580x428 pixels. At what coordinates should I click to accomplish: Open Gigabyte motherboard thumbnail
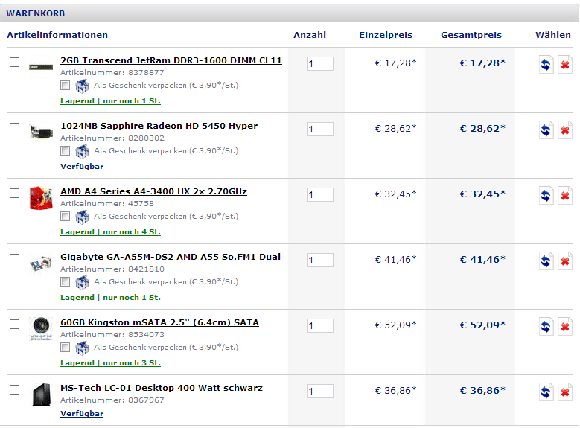[41, 263]
